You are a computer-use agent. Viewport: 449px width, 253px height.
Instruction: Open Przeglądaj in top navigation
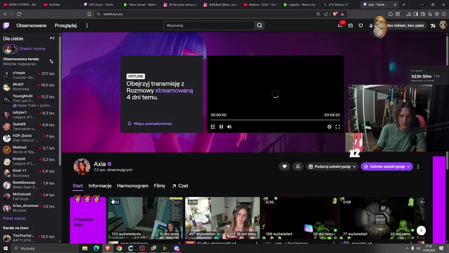(x=66, y=26)
